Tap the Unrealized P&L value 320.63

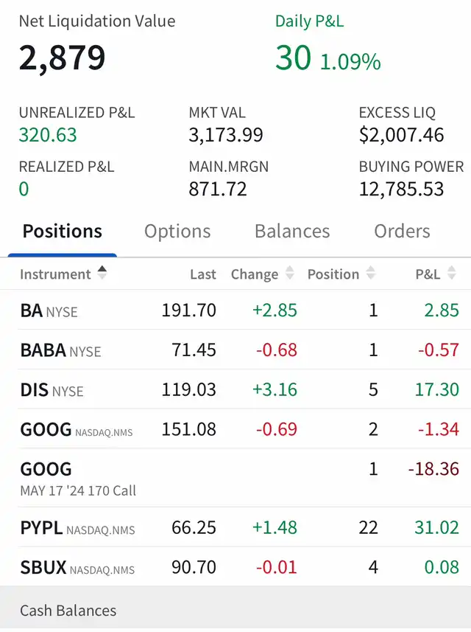(x=48, y=135)
